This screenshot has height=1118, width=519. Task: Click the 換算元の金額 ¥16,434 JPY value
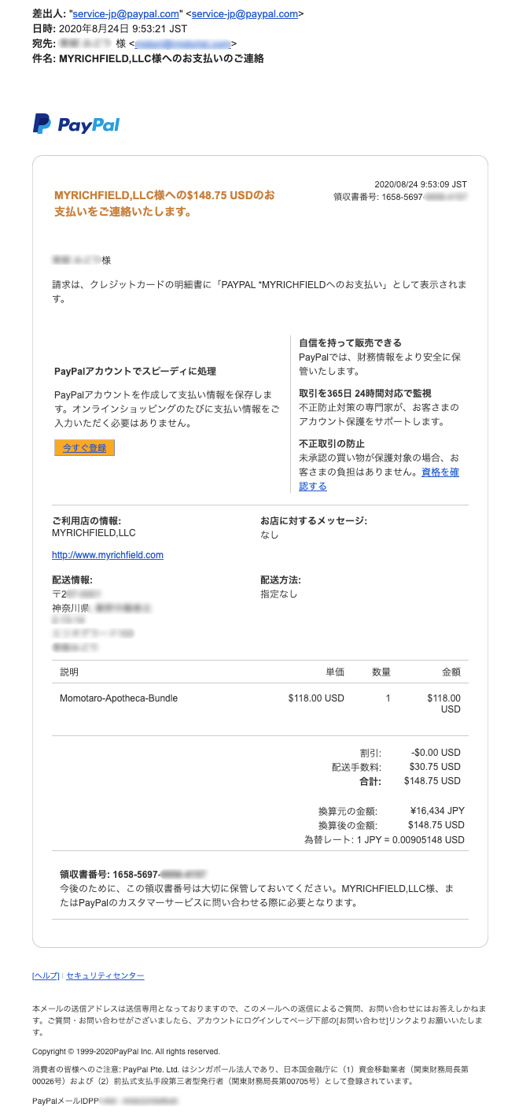pos(437,810)
